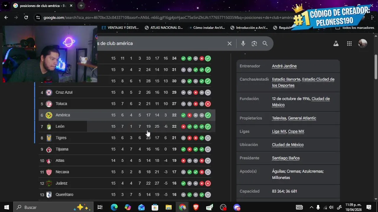Open the tab search dropdown arrow
Viewport: 378px width, 212px height.
(5, 6)
